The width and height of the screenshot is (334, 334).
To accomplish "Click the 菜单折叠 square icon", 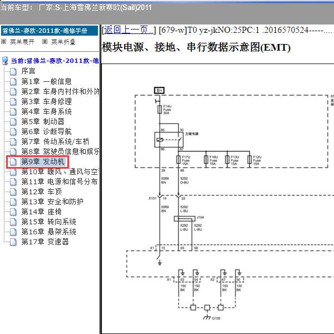I will click(x=45, y=42).
